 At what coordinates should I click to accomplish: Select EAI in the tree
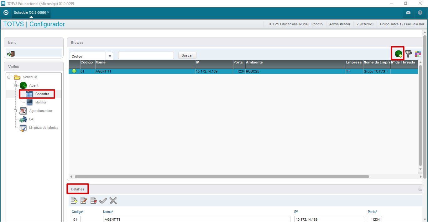32,119
